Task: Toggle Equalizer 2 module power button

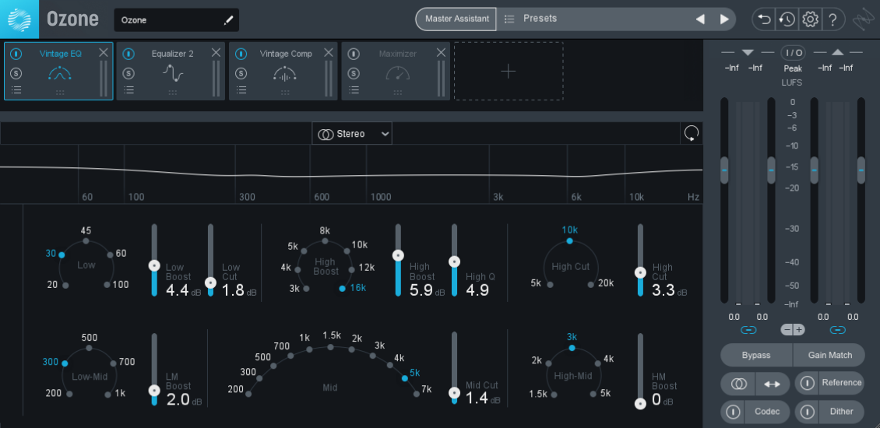Action: click(x=128, y=54)
